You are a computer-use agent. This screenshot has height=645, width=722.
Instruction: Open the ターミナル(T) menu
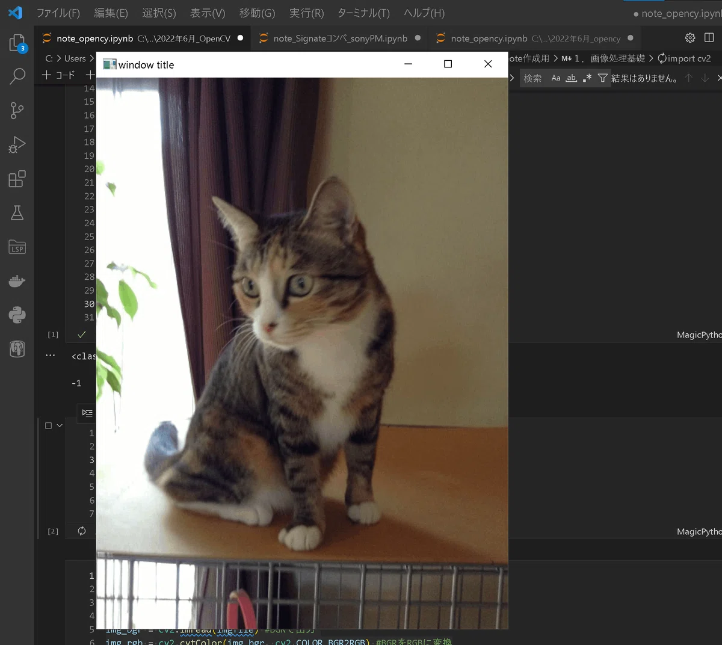[x=363, y=13]
